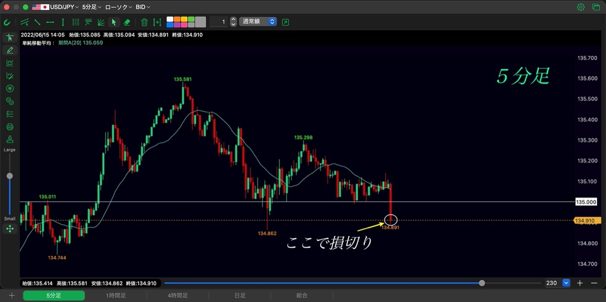Open the USD/JPY currency pair dropdown
The width and height of the screenshot is (606, 302).
[55, 7]
